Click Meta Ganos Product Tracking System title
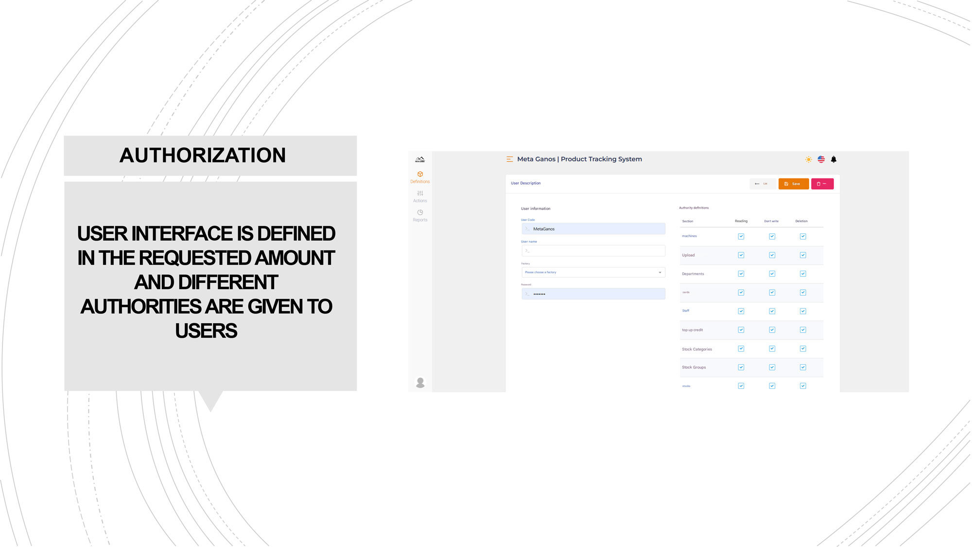The image size is (972, 547). tap(579, 159)
